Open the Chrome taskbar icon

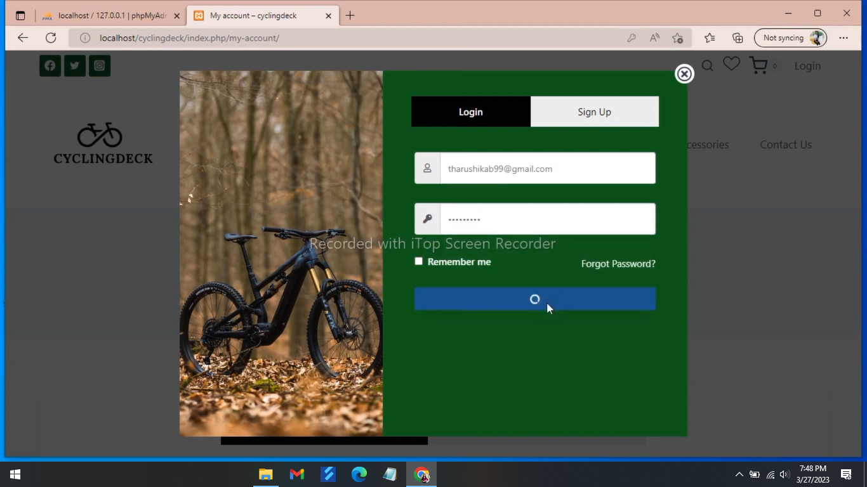point(421,474)
